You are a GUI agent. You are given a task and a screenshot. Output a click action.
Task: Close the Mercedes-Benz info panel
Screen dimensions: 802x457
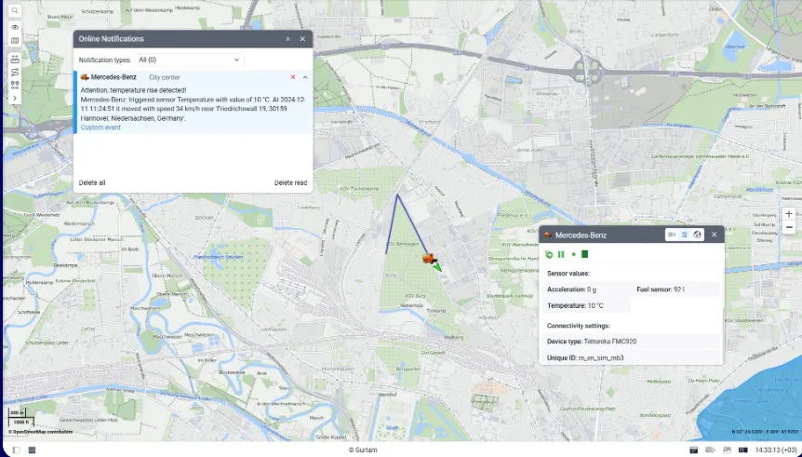[714, 235]
